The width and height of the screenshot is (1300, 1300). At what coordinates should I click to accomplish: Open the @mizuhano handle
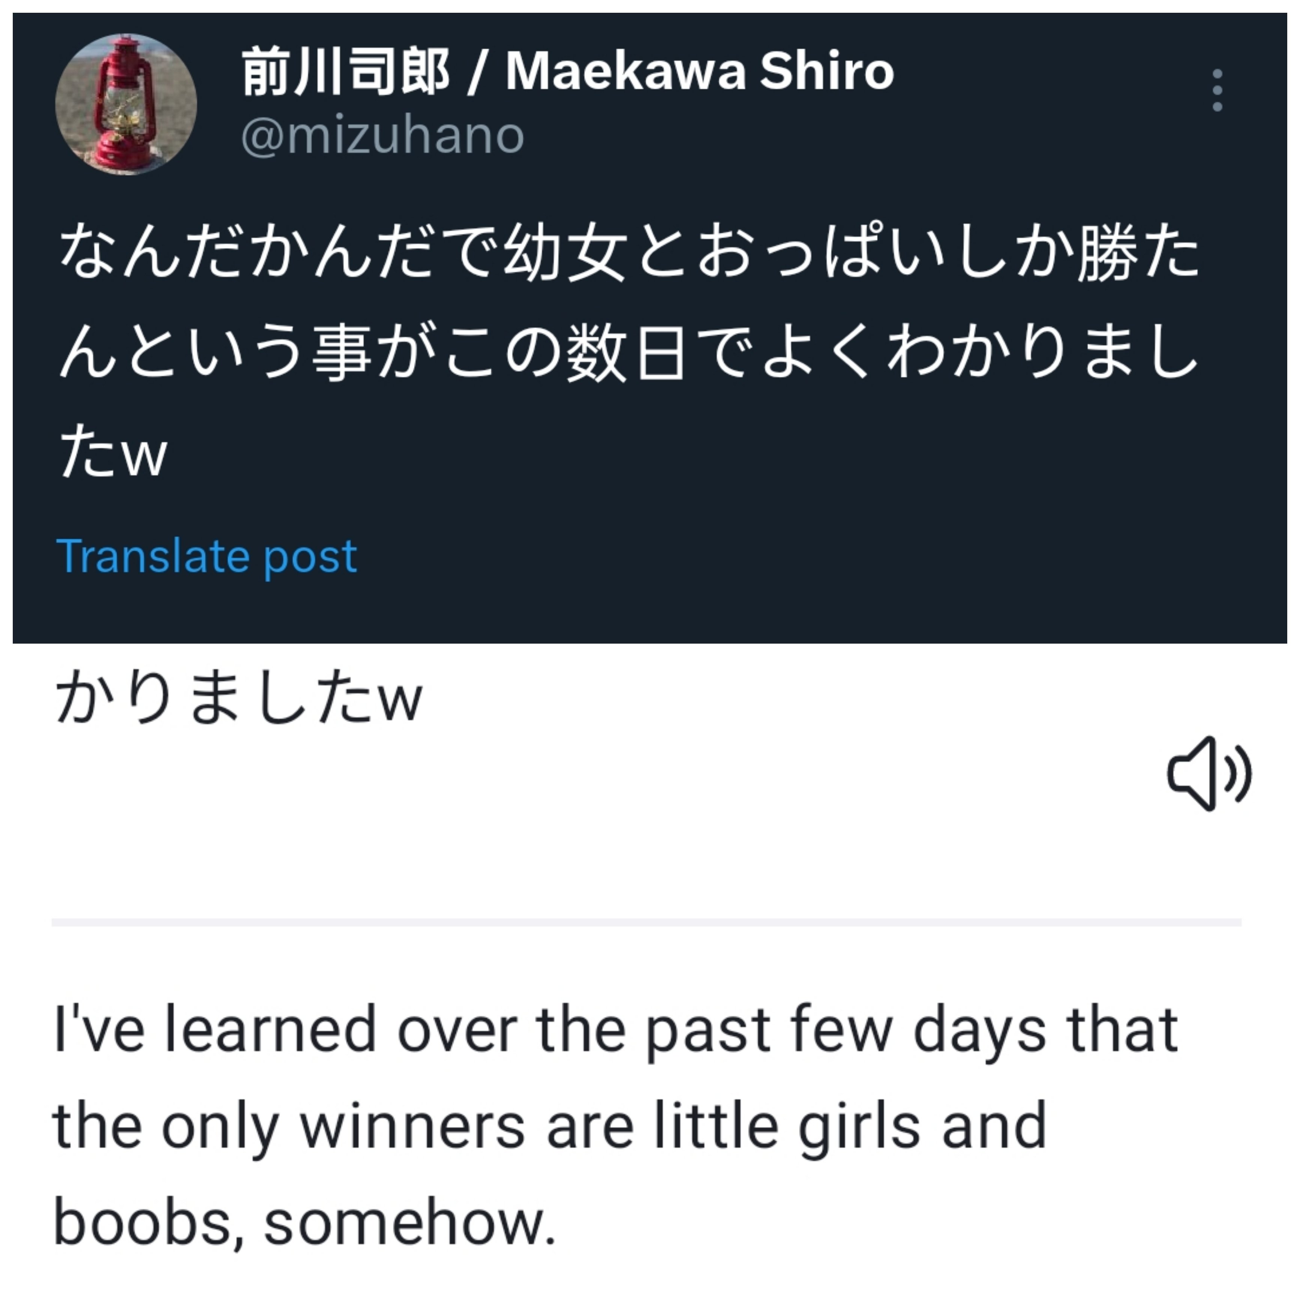[382, 137]
